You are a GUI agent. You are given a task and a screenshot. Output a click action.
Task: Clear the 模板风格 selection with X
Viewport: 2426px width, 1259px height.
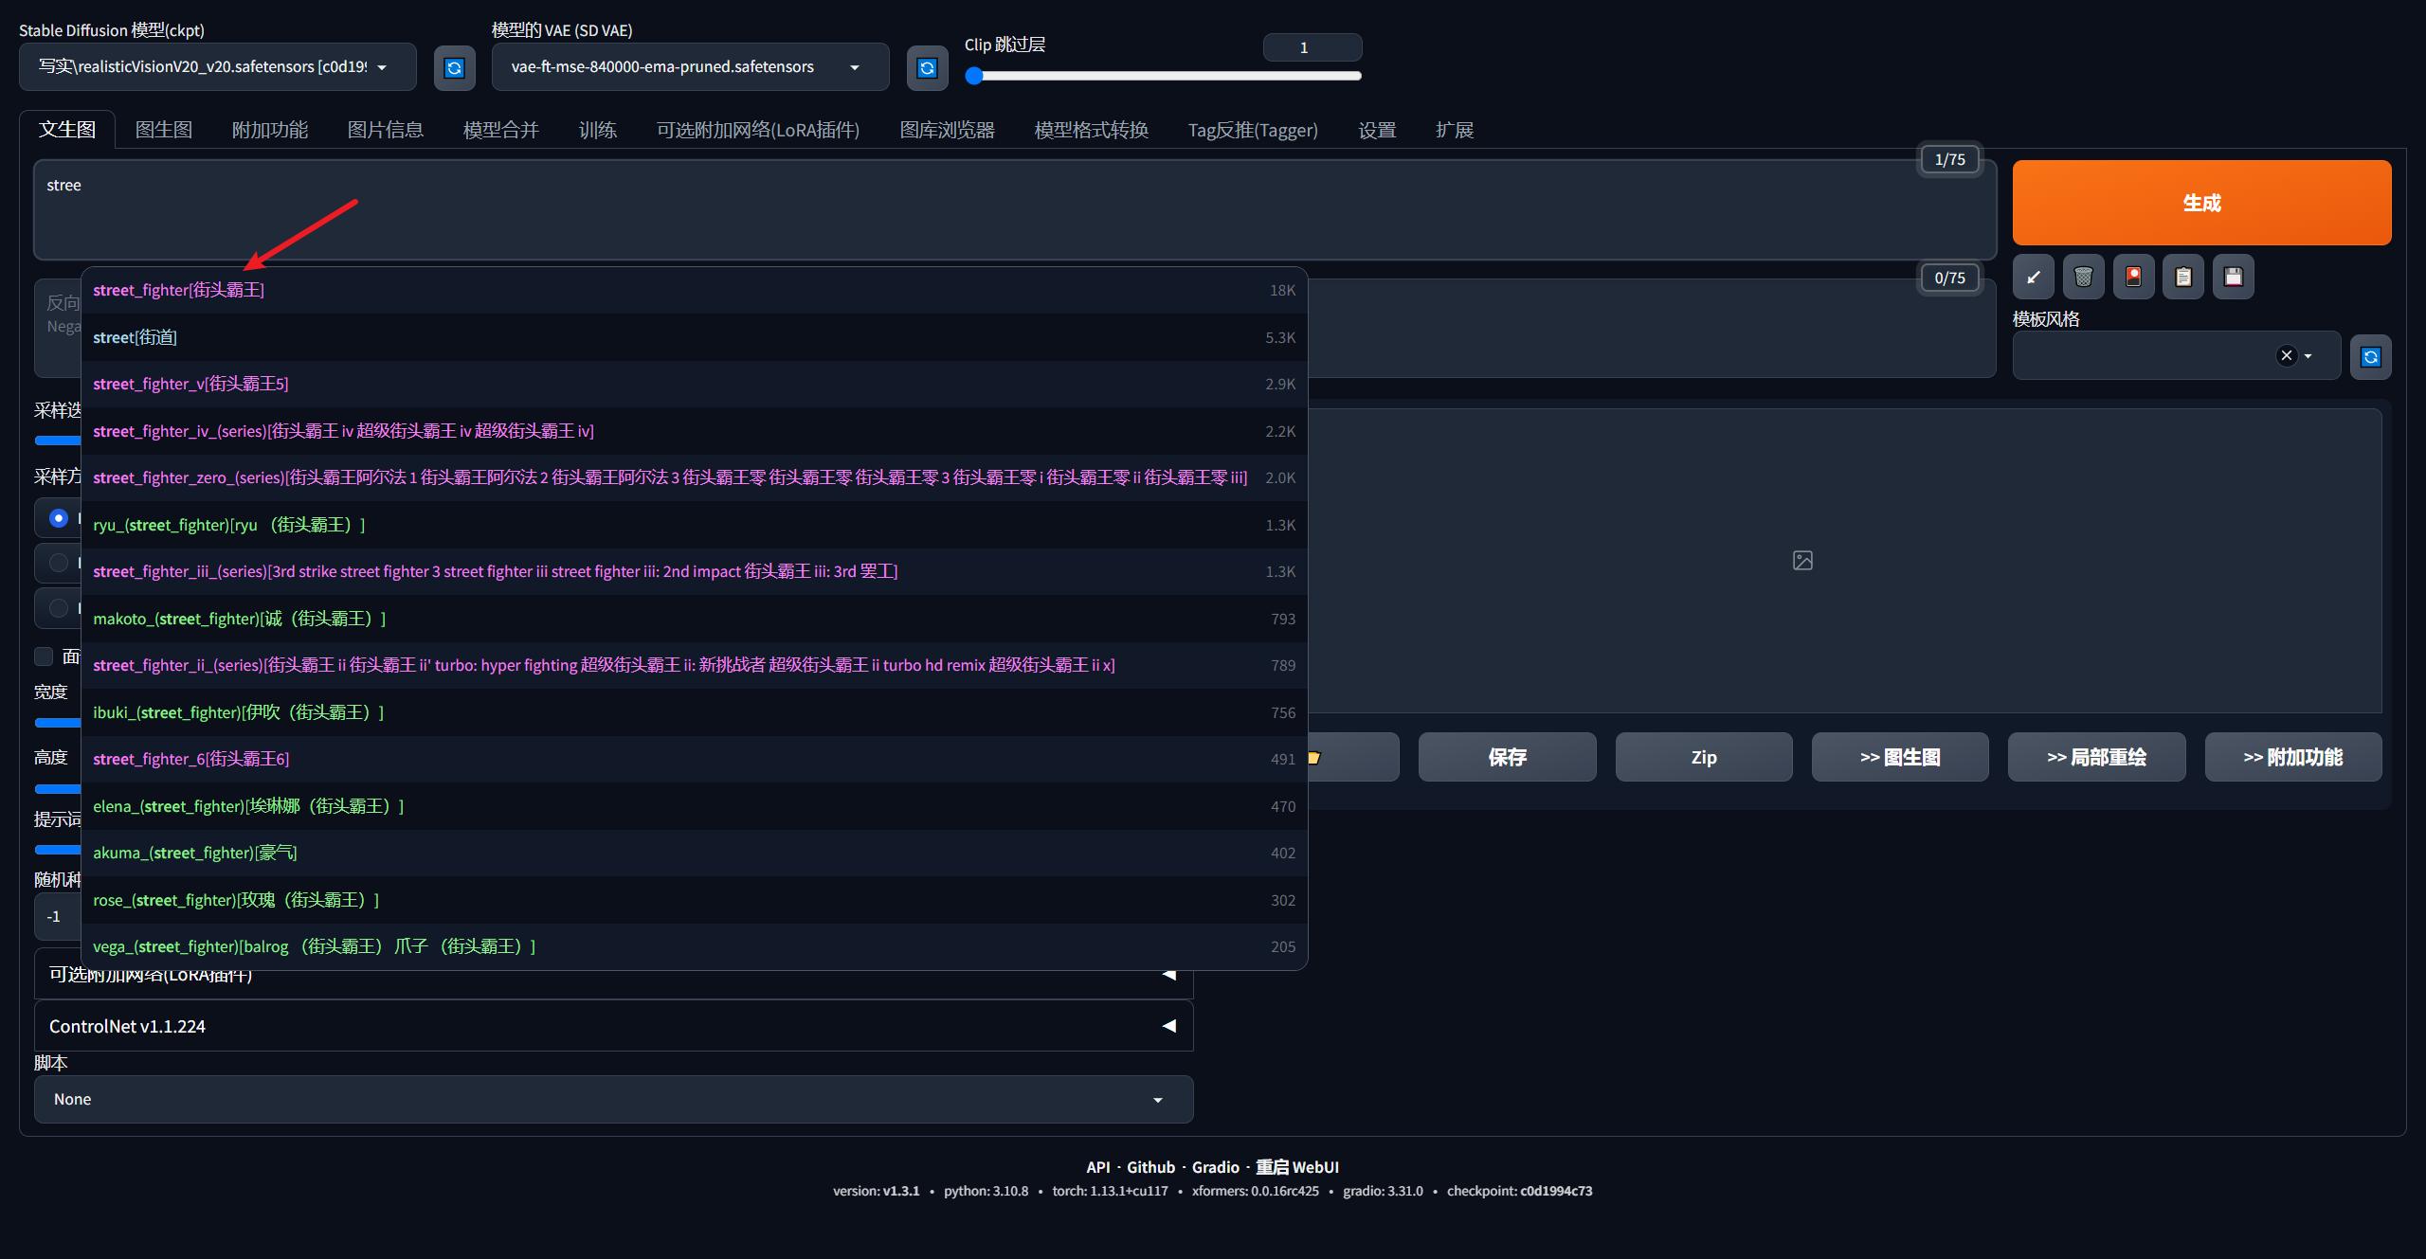[x=2287, y=355]
